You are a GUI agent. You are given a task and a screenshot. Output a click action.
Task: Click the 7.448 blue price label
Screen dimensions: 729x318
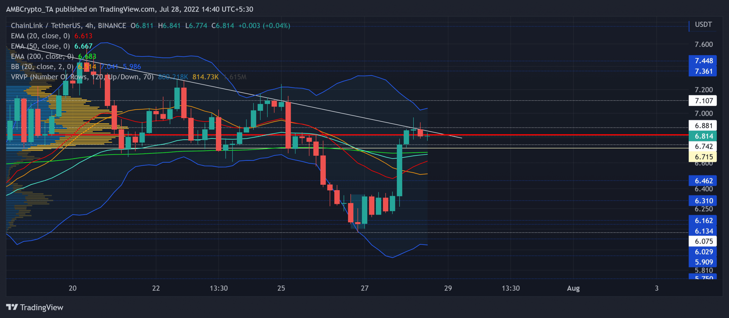coord(703,61)
